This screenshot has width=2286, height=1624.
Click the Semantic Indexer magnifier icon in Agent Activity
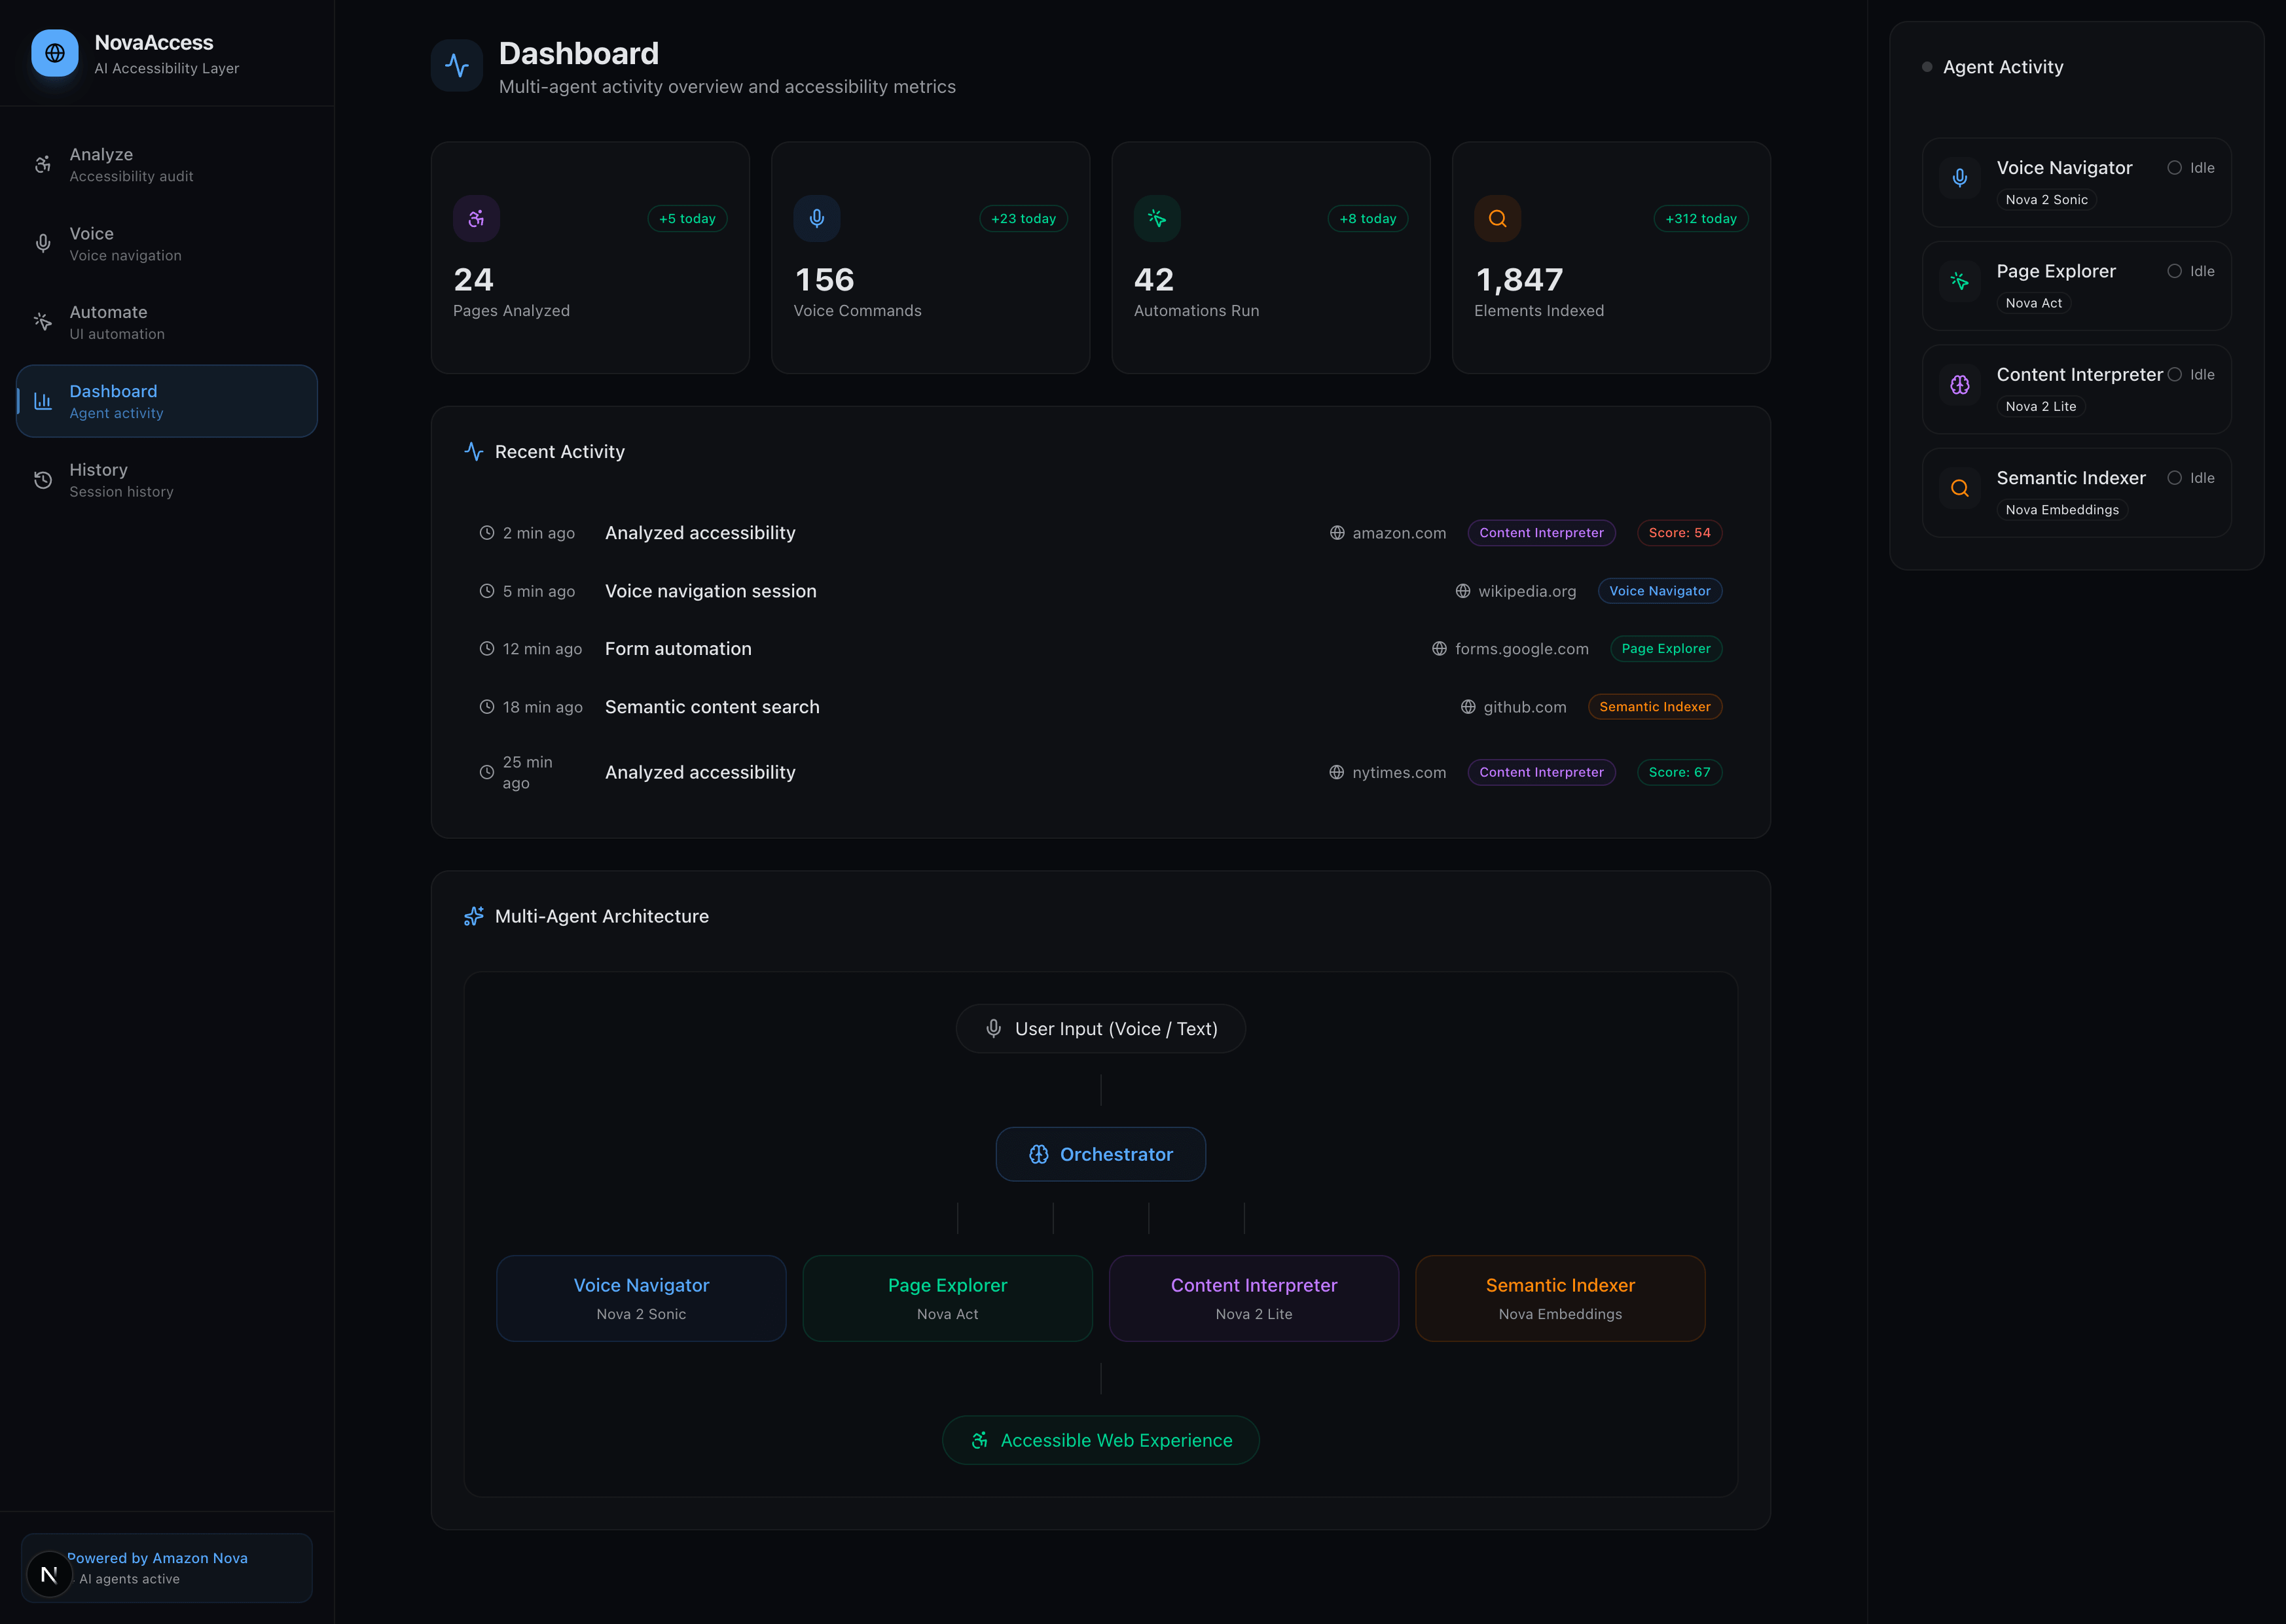(x=1959, y=488)
